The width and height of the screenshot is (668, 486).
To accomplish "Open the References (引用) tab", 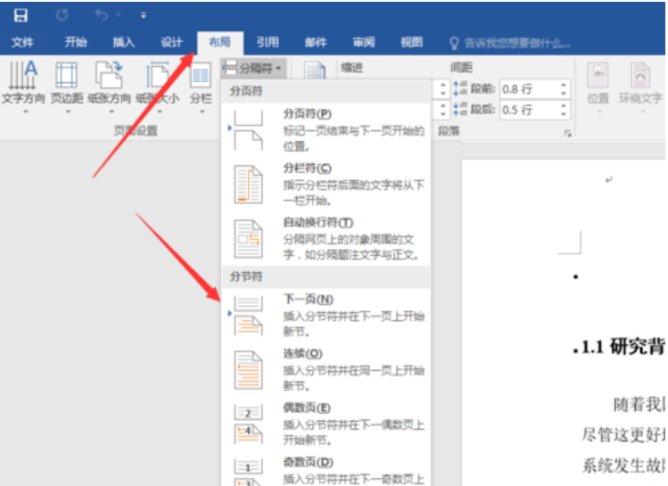I will coord(267,42).
